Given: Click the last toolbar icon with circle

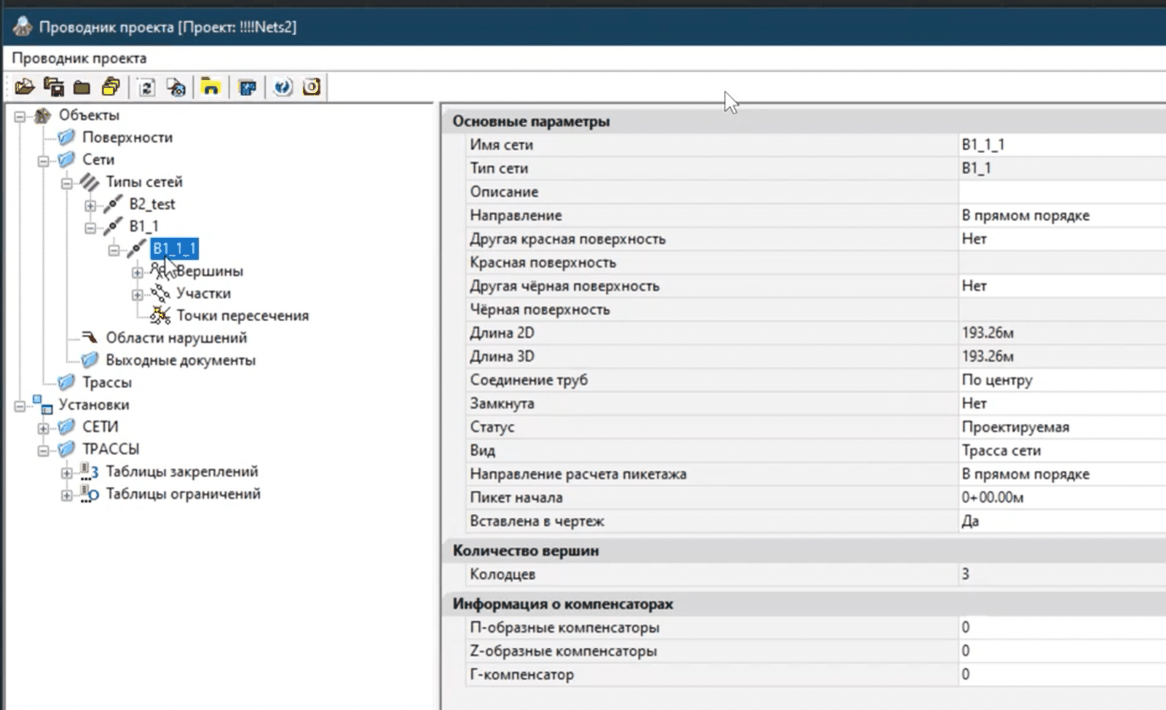Looking at the screenshot, I should tap(312, 87).
